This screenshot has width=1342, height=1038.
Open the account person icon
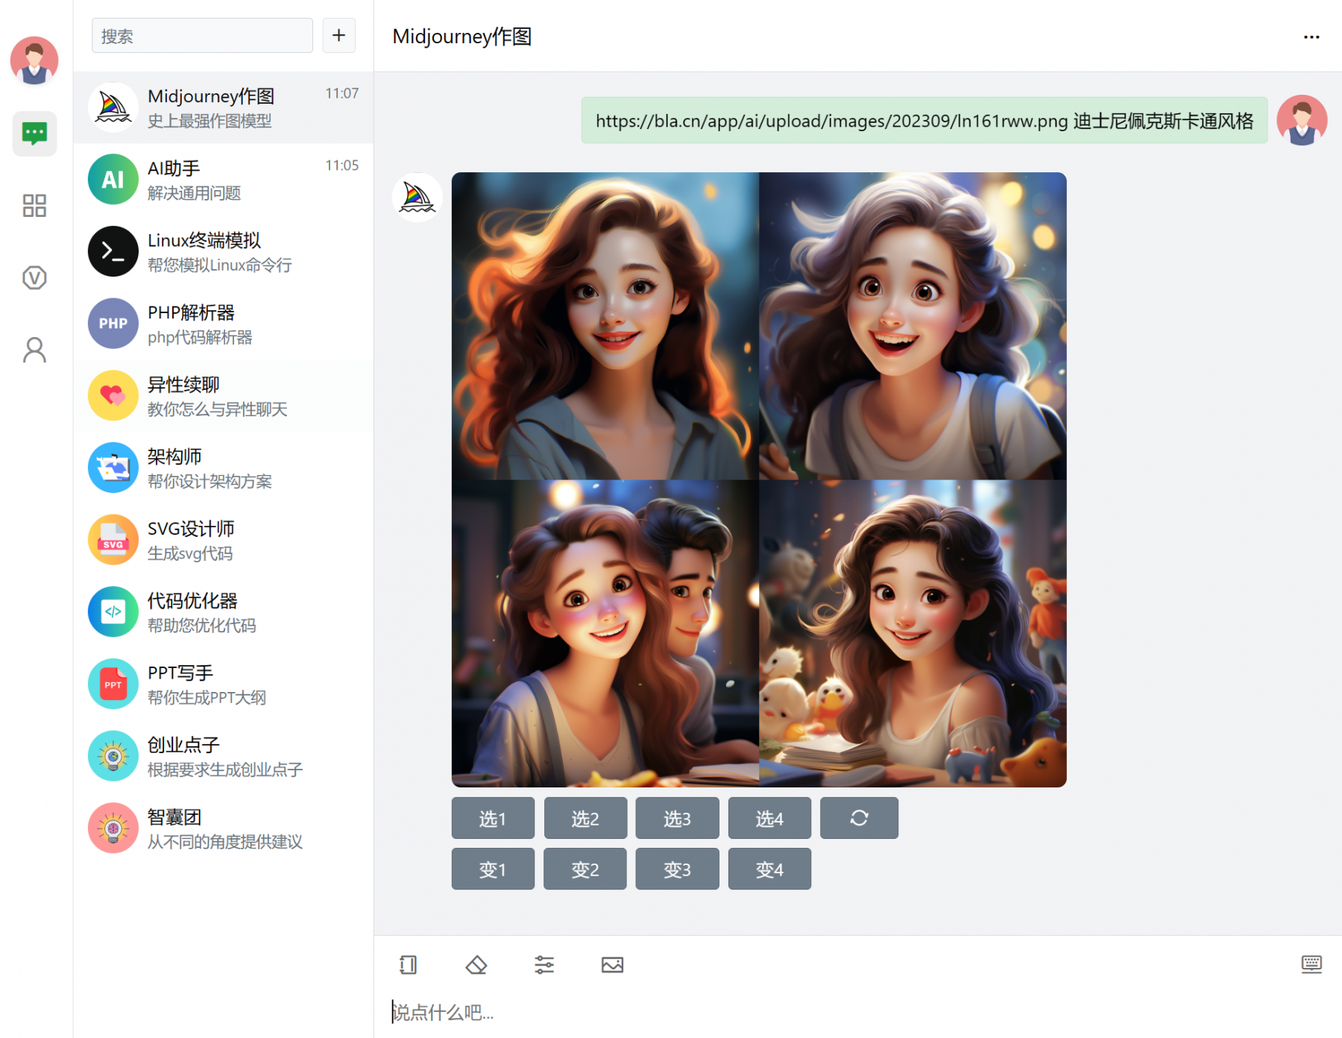[x=34, y=350]
